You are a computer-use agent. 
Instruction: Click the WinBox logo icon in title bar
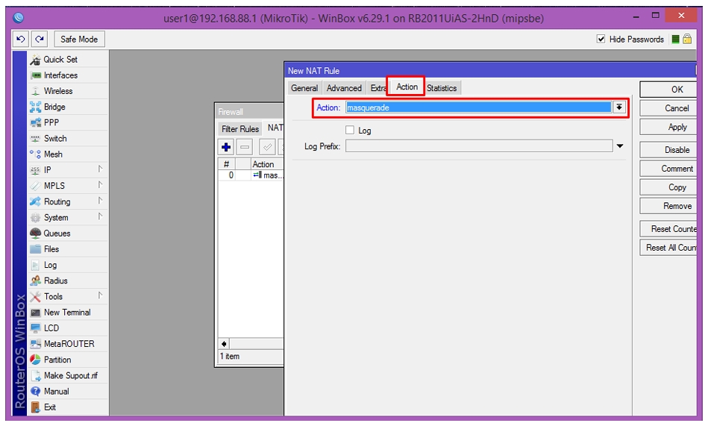19,18
